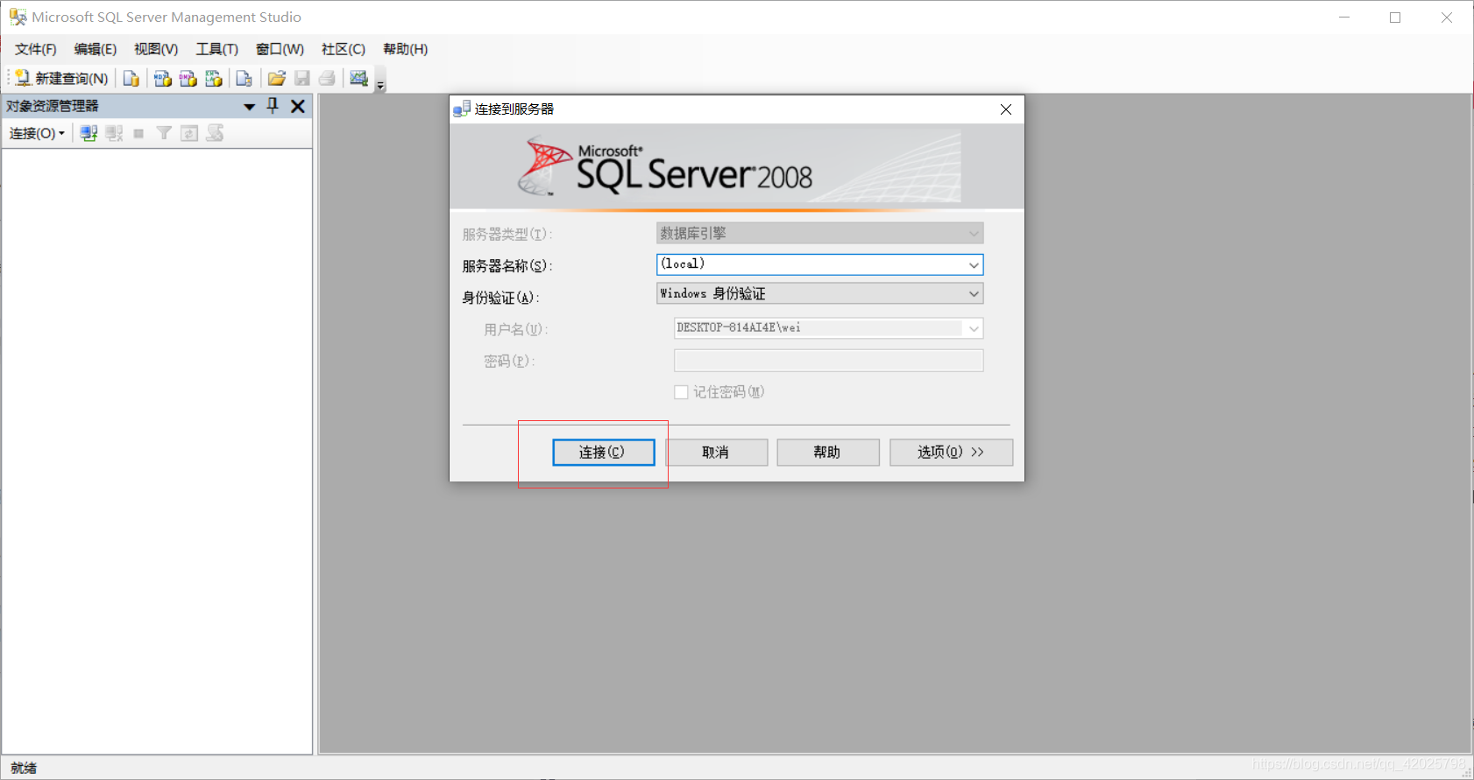Image resolution: width=1474 pixels, height=780 pixels.
Task: Minimize the Management Studio window
Action: (1344, 18)
